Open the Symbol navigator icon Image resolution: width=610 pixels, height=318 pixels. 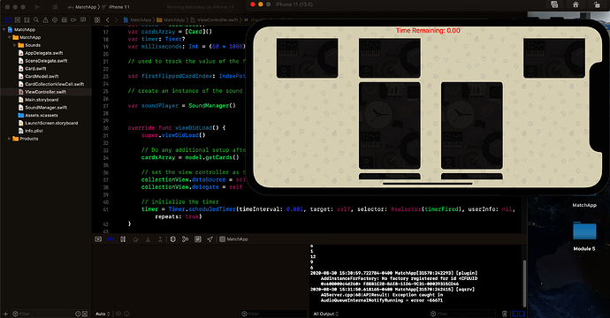point(27,19)
